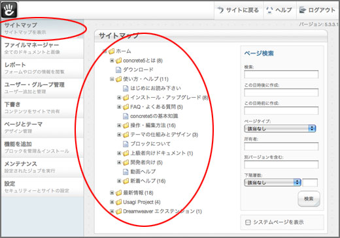Click the テーマの仕組みとデザイン folder icon
Screen dimensions: 340x238
coord(126,135)
